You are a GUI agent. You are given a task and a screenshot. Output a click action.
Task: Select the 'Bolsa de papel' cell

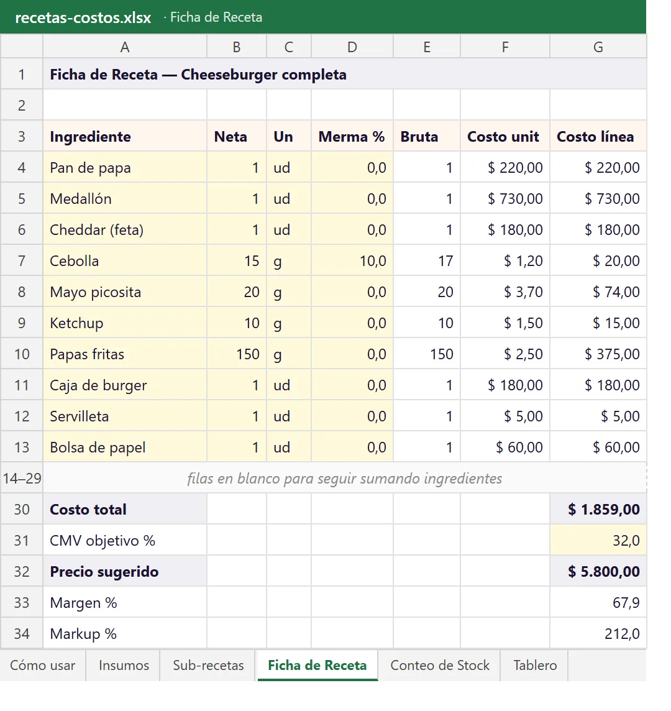point(125,447)
